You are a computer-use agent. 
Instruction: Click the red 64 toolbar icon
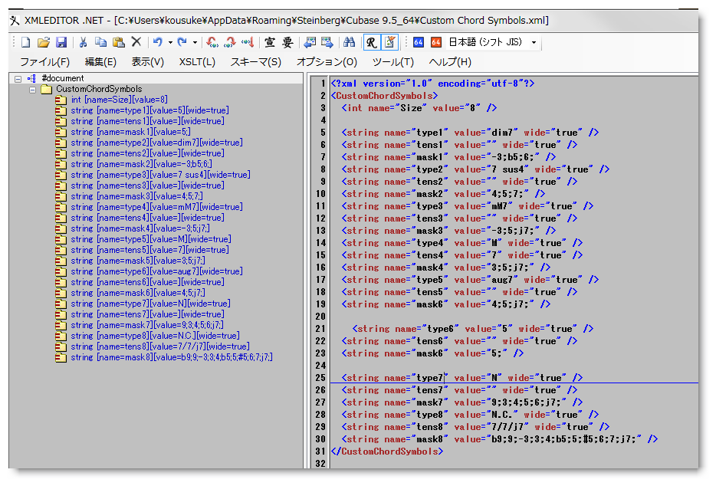[x=436, y=42]
